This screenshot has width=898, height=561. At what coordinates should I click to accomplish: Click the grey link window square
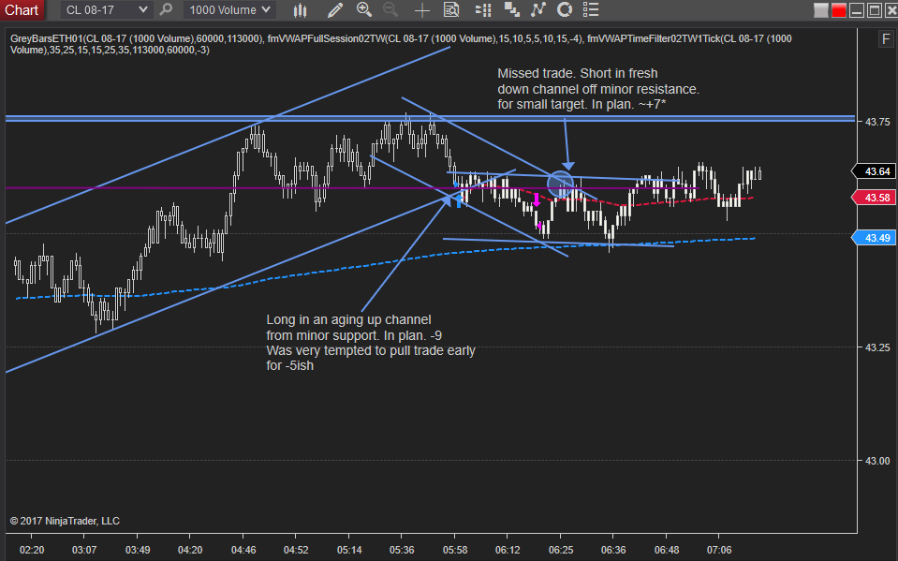(820, 10)
